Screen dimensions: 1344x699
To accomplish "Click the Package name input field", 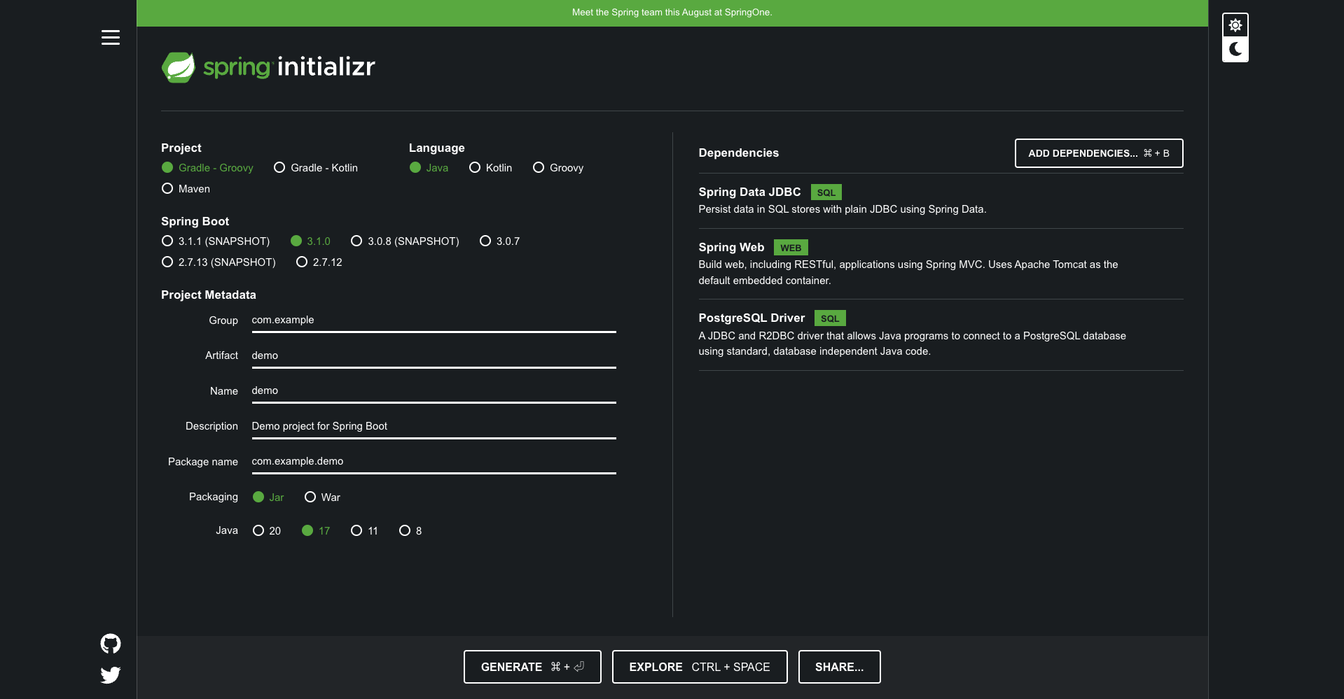I will [434, 462].
